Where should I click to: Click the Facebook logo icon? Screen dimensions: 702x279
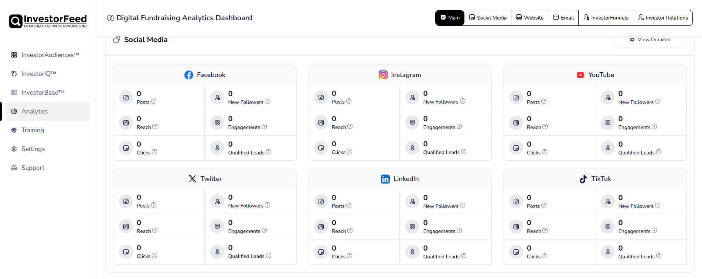(188, 75)
